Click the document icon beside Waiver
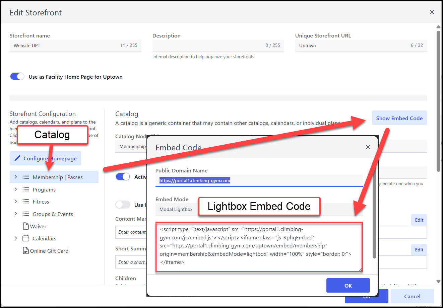This screenshot has height=308, width=443. [26, 226]
